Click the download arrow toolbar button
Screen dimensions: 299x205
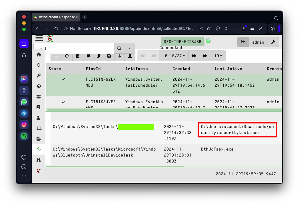pyautogui.click(x=120, y=56)
